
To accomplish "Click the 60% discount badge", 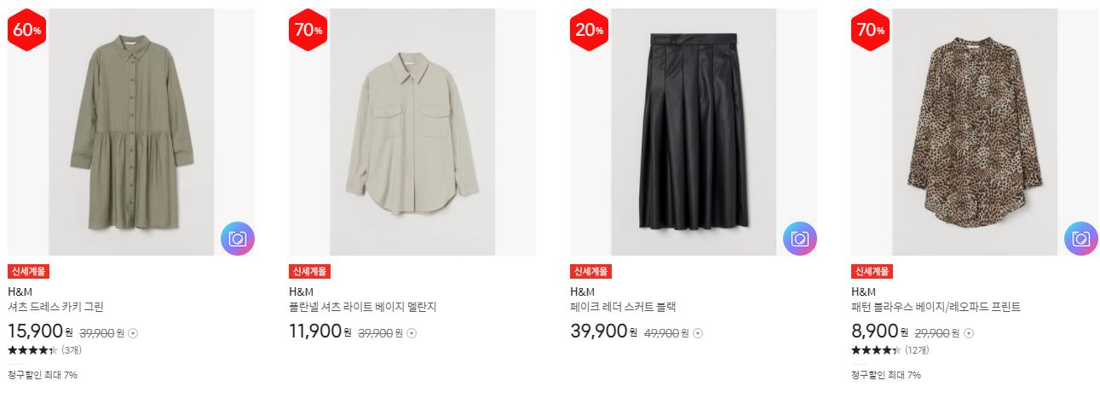I will pos(27,31).
